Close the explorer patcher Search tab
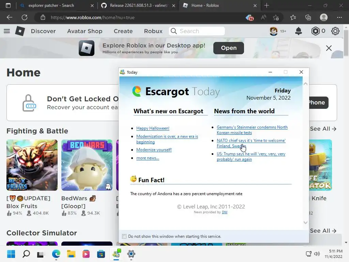 (92, 6)
